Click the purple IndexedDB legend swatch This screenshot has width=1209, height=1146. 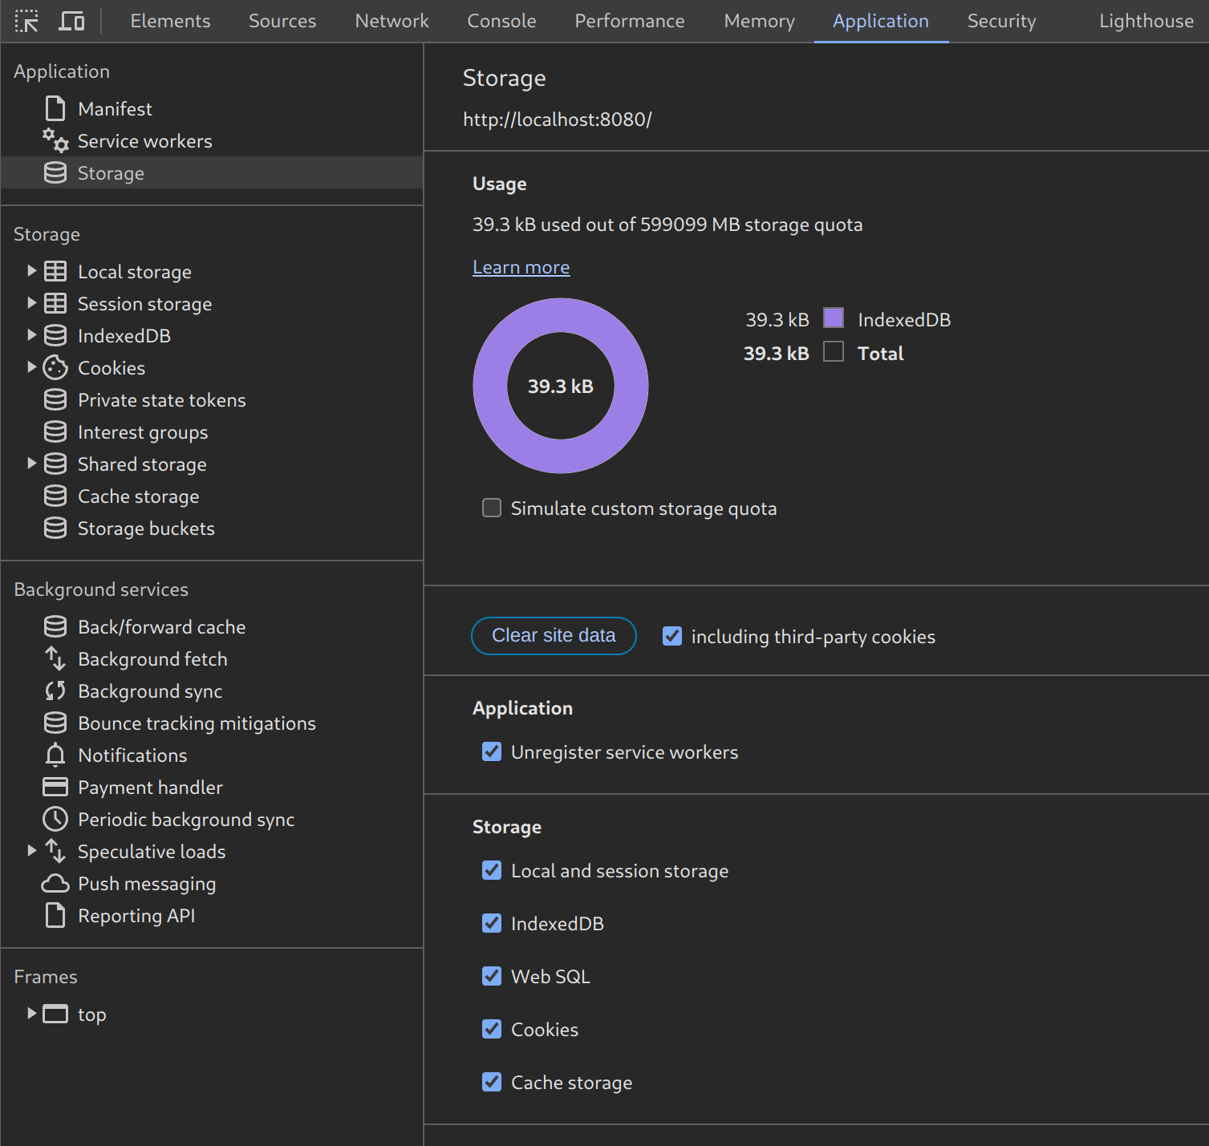click(x=834, y=318)
